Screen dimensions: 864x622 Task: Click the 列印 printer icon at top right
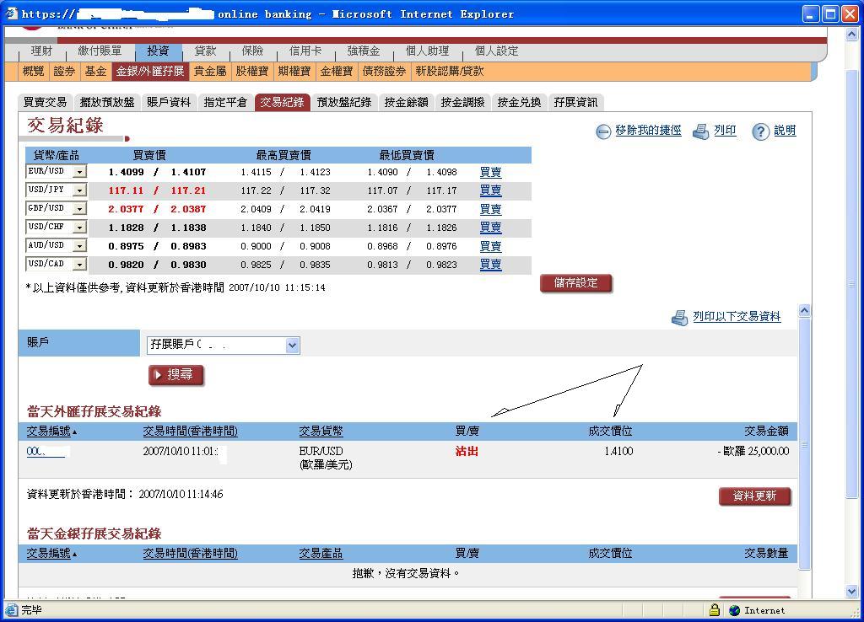pos(702,131)
